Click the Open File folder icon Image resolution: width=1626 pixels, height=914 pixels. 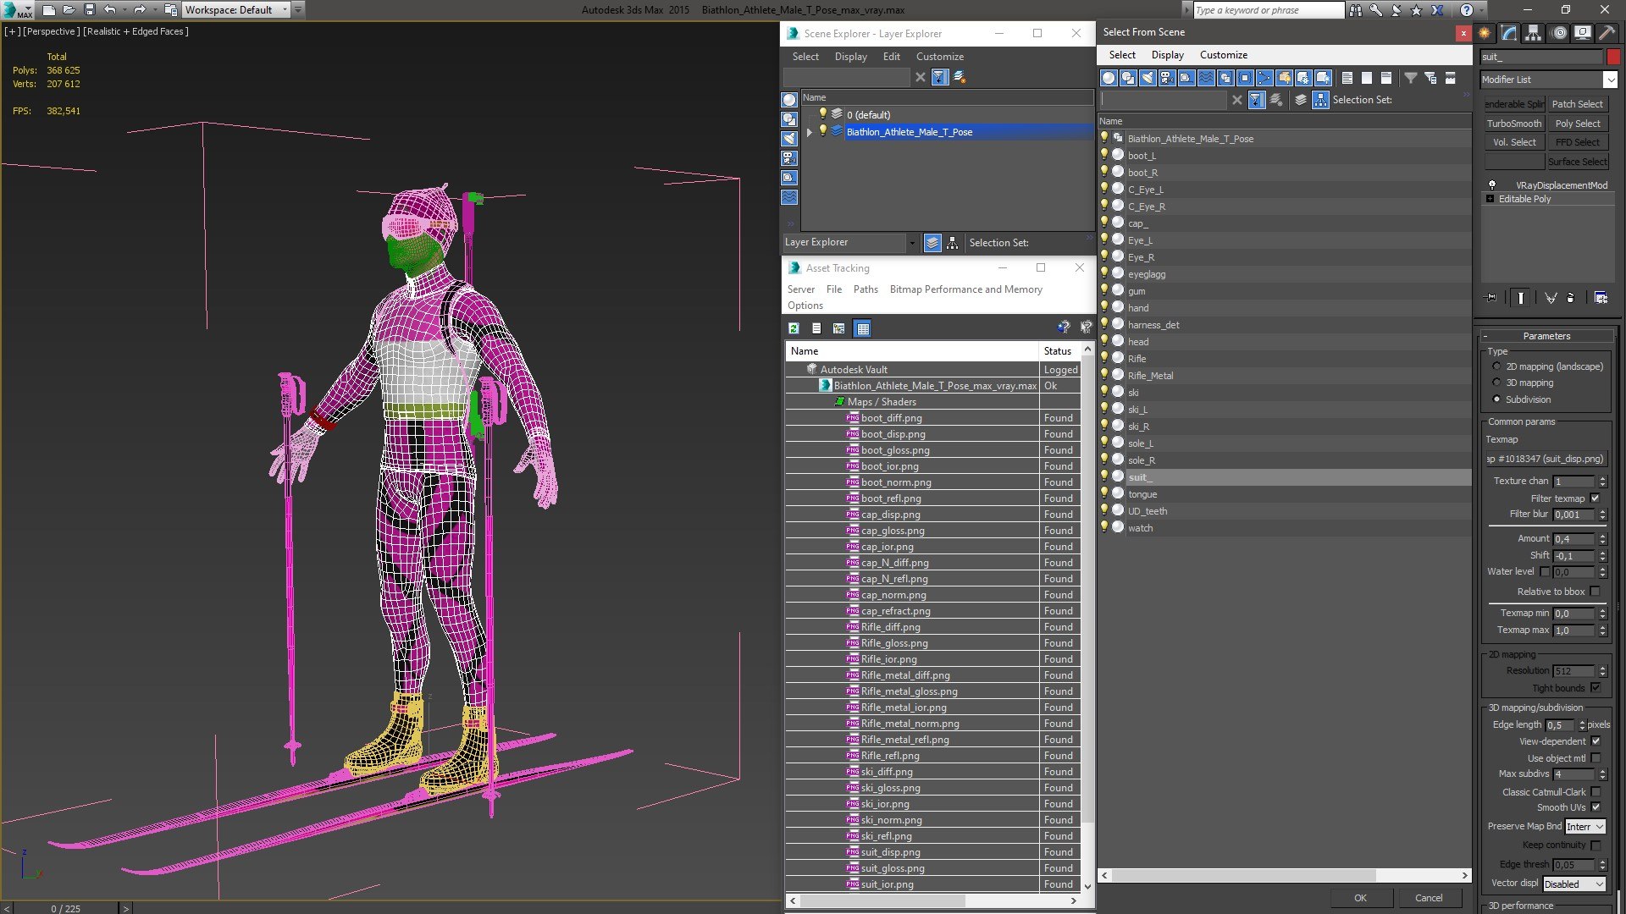click(x=69, y=10)
